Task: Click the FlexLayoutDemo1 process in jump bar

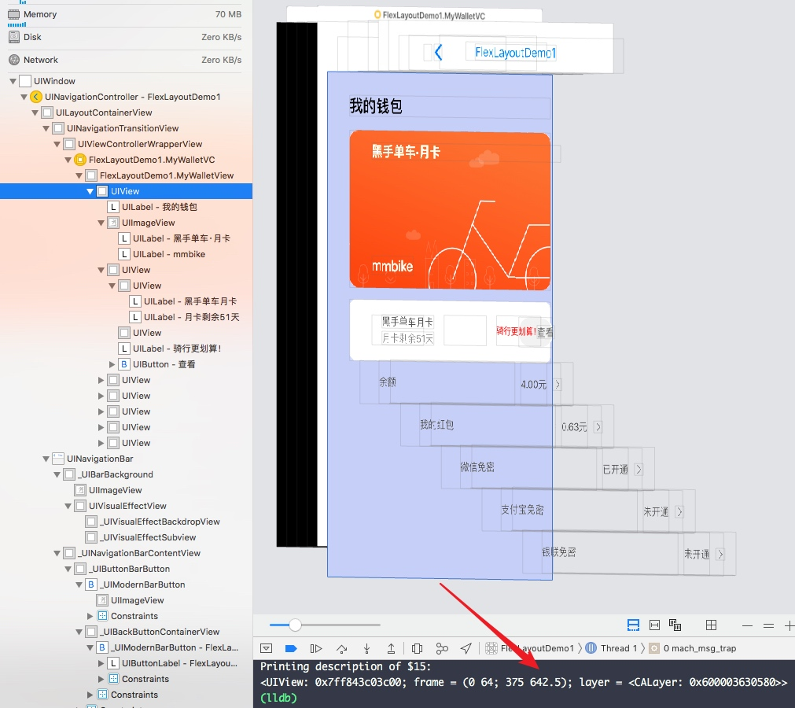Action: (x=529, y=648)
